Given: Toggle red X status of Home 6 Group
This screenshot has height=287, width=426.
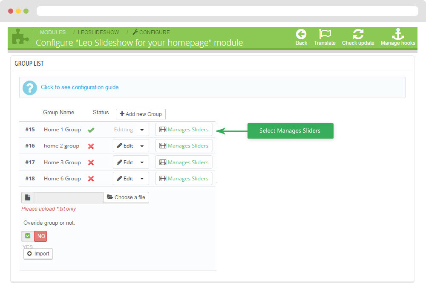Looking at the screenshot, I should point(91,179).
